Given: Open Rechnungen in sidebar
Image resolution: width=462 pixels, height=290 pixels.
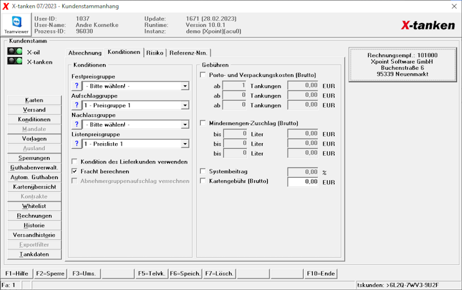Looking at the screenshot, I should point(34,216).
